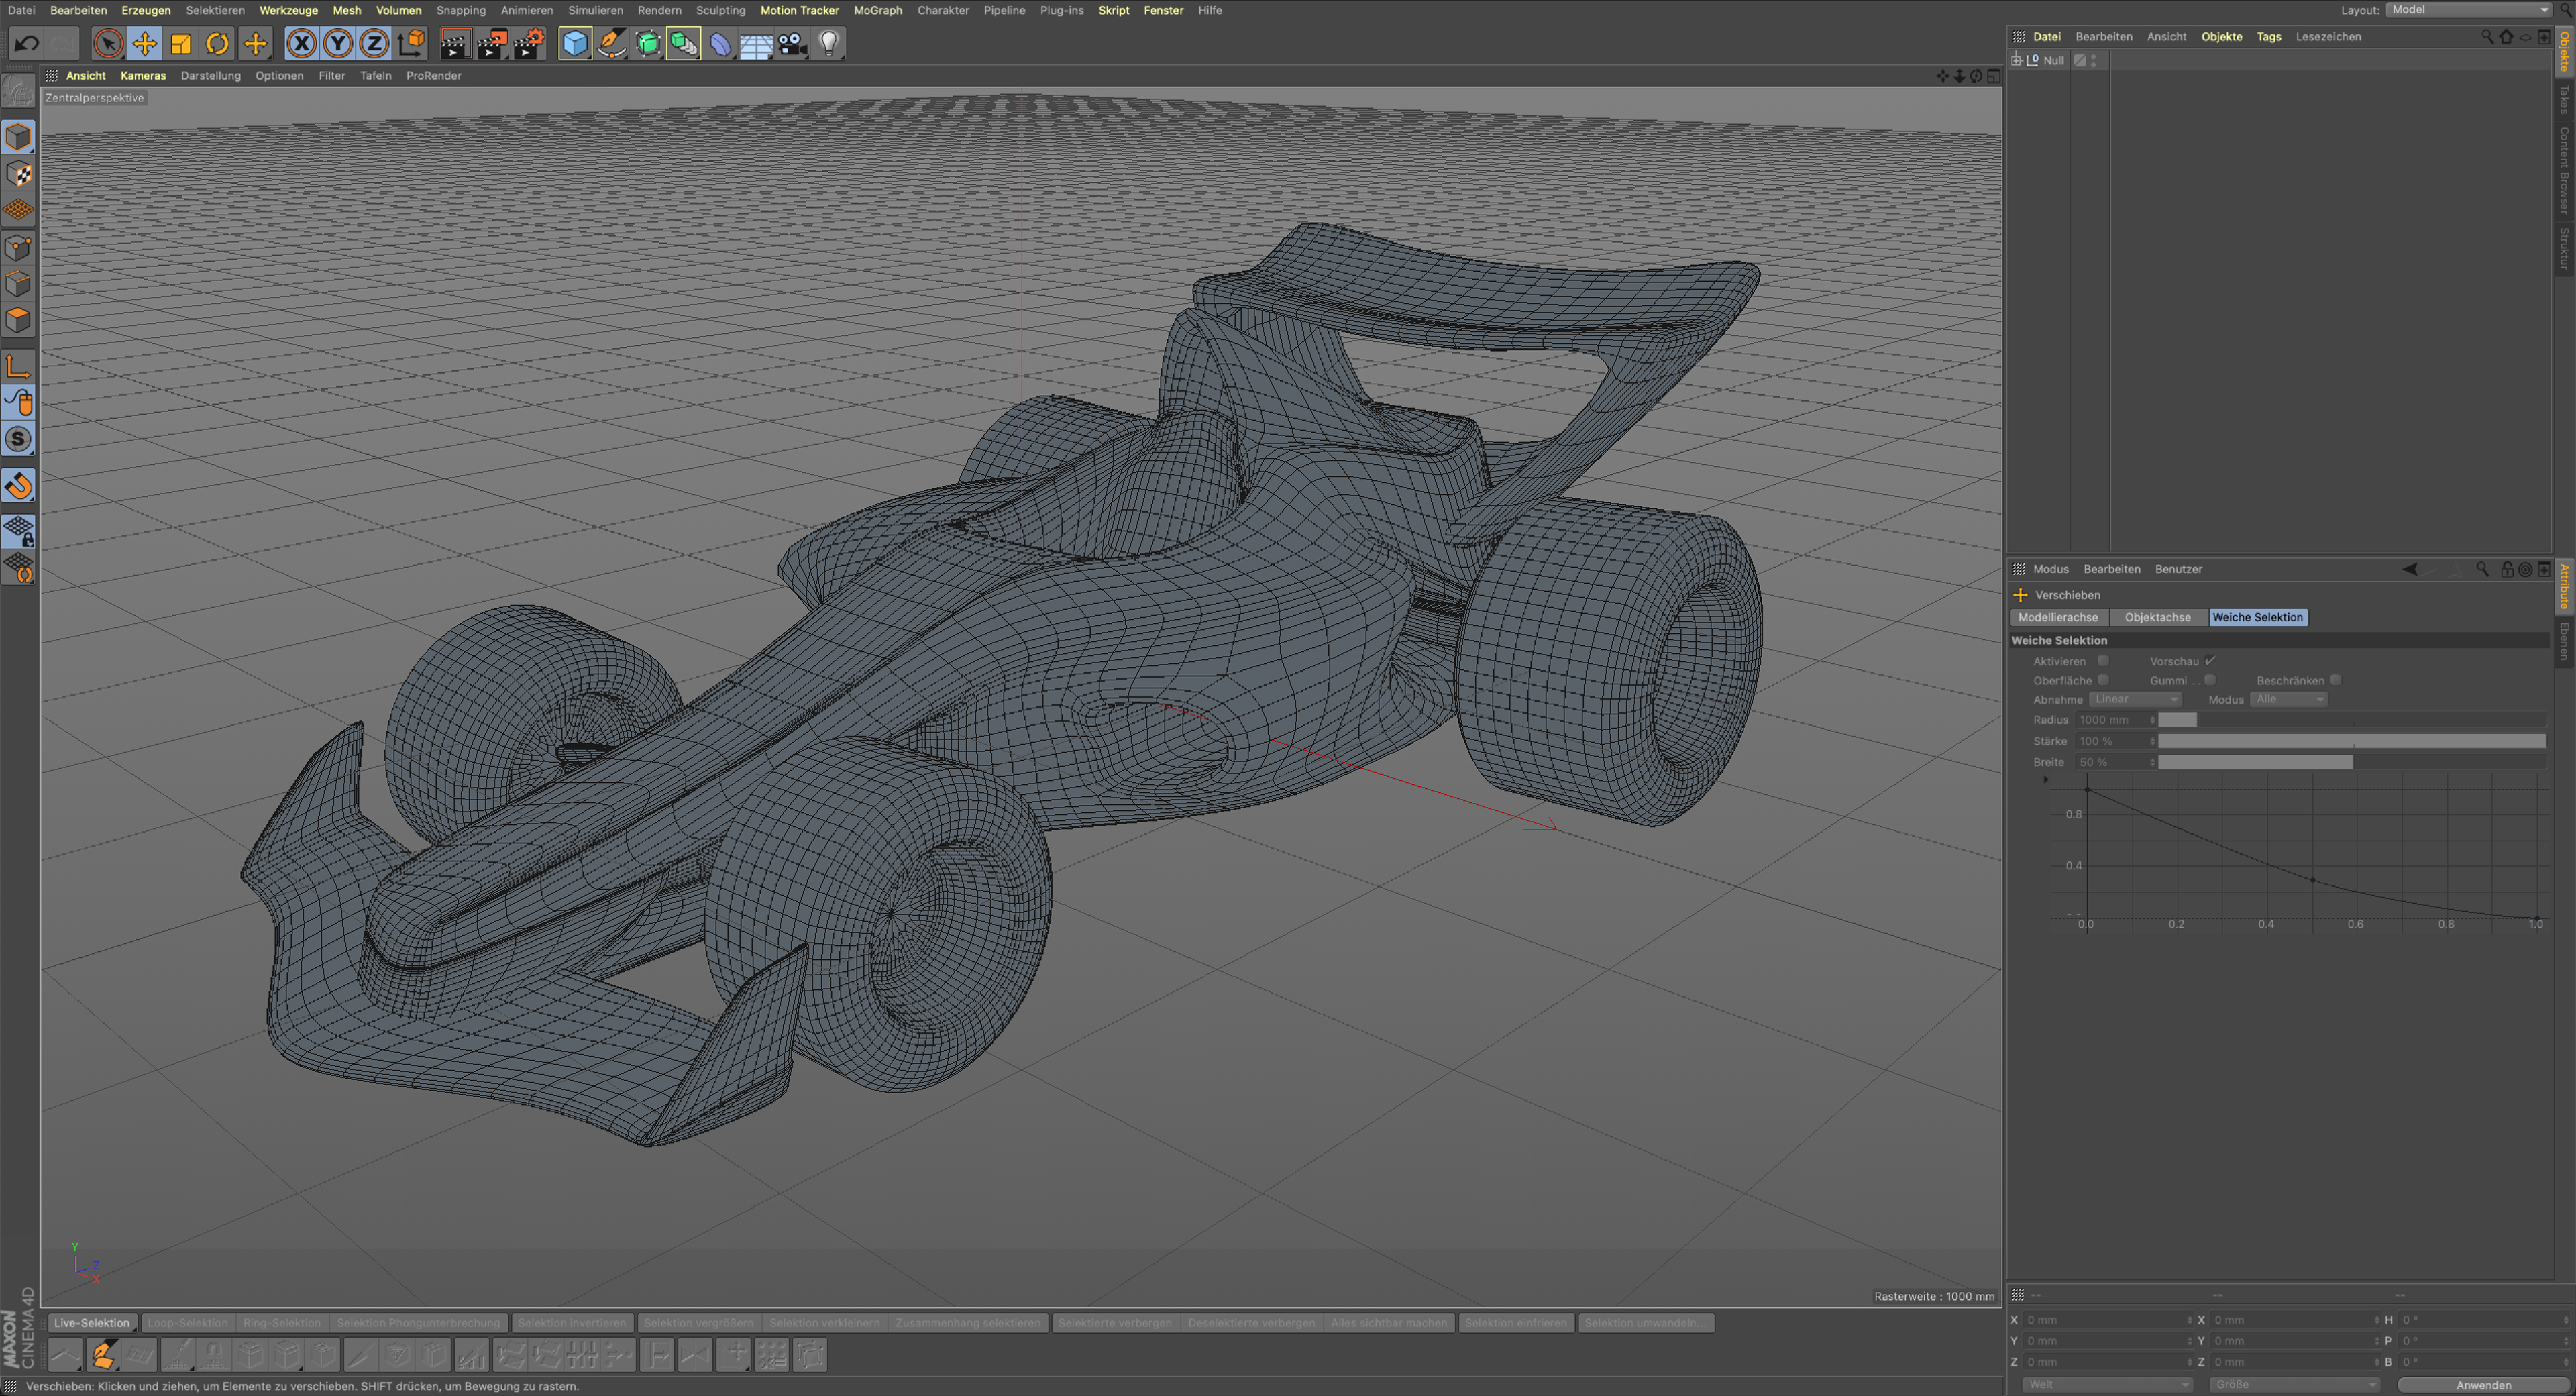Switch to the Objektachse tab
2576x1396 pixels.
tap(2157, 617)
